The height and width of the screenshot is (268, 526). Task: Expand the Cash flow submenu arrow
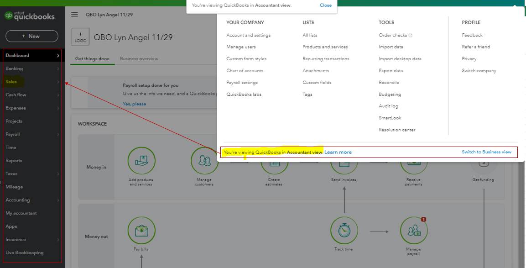(58, 95)
